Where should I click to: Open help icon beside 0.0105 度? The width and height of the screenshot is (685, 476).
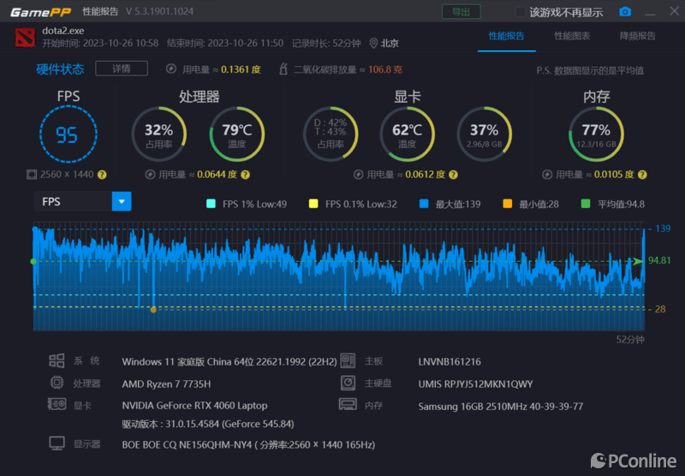(x=642, y=176)
